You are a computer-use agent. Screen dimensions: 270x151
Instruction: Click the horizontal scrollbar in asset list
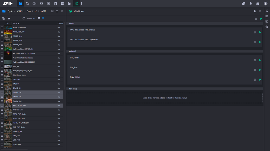point(14,150)
